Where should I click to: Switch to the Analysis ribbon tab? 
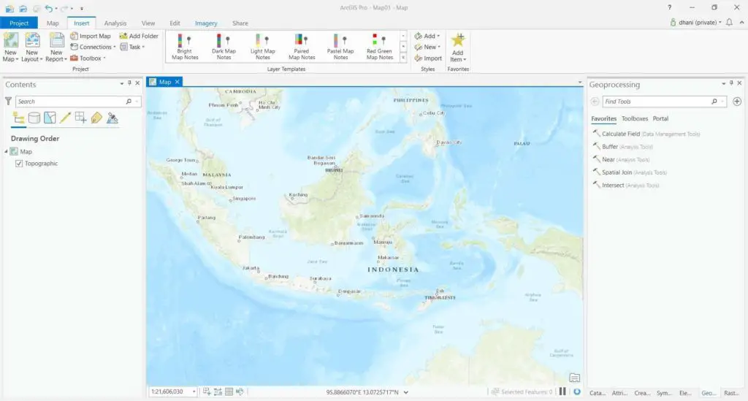point(115,23)
